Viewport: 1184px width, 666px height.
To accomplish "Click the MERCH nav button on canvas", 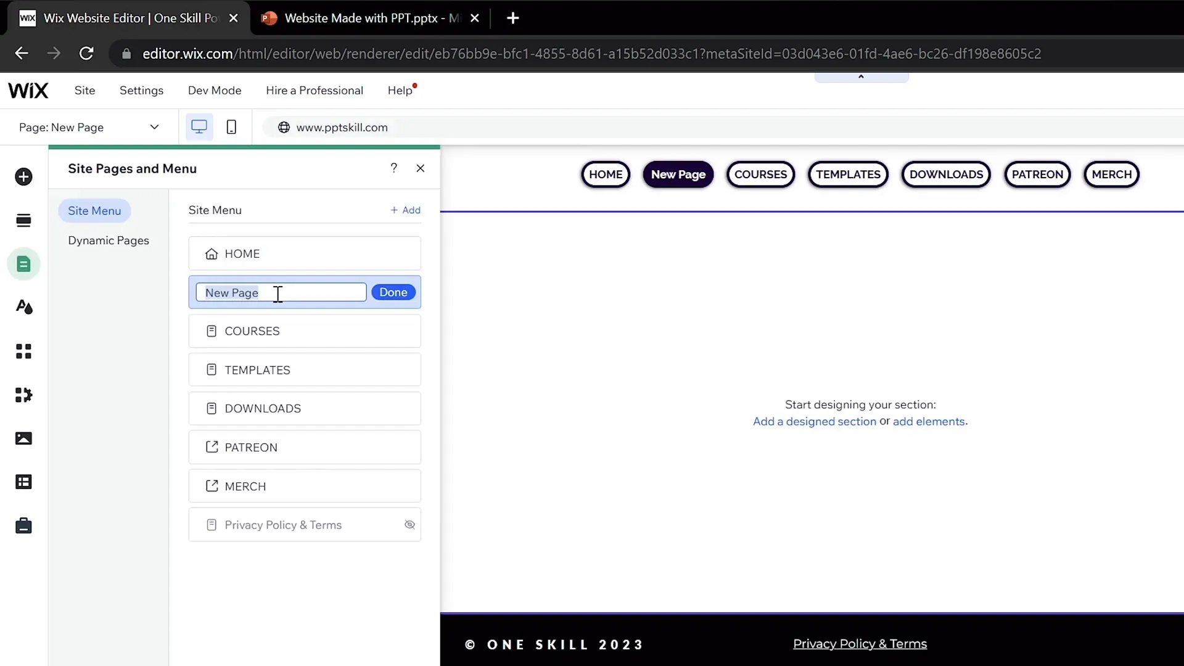I will (1112, 175).
